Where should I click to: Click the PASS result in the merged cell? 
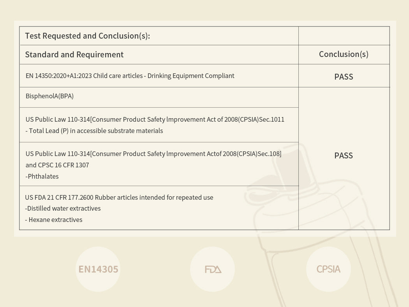pyautogui.click(x=344, y=156)
